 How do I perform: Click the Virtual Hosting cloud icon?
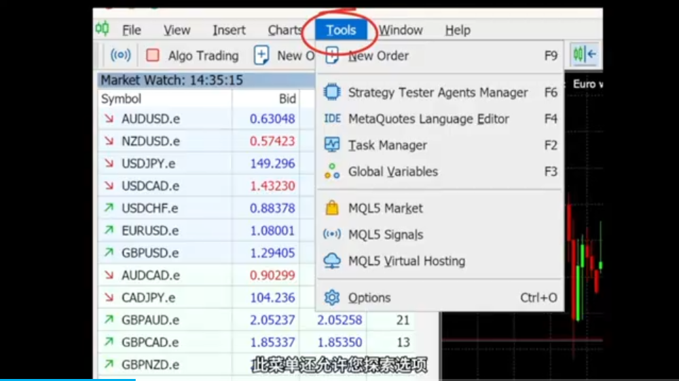pyautogui.click(x=332, y=261)
